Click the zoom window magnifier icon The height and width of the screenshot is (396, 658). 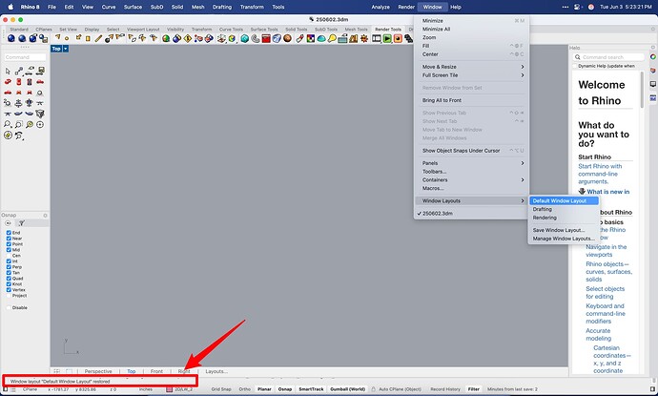coord(19,124)
